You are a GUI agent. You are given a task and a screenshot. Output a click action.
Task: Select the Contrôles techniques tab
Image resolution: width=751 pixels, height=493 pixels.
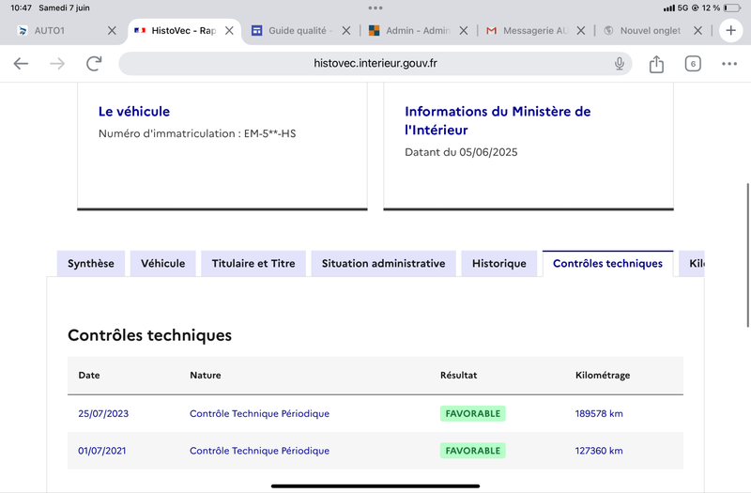(607, 264)
